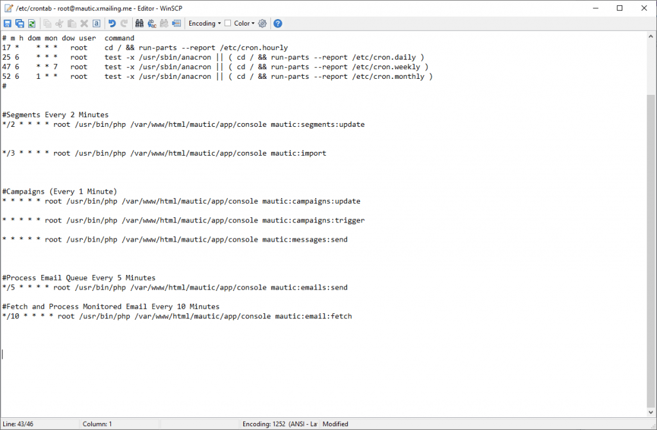
Task: Click '#Process Email Queue Every 5 Minutes' comment
Action: pyautogui.click(x=79, y=277)
